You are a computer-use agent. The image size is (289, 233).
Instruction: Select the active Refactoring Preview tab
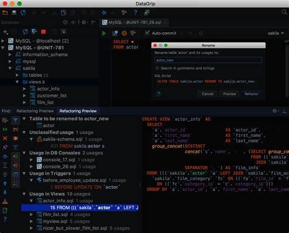pyautogui.click(x=78, y=111)
